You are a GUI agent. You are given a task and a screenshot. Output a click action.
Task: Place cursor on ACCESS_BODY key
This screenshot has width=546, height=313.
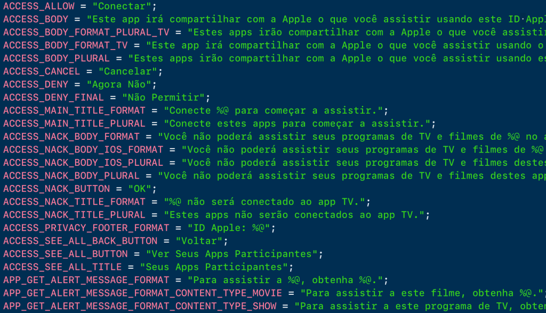pyautogui.click(x=36, y=19)
